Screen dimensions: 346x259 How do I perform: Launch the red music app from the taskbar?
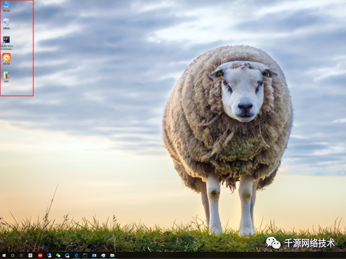[x=40, y=255]
